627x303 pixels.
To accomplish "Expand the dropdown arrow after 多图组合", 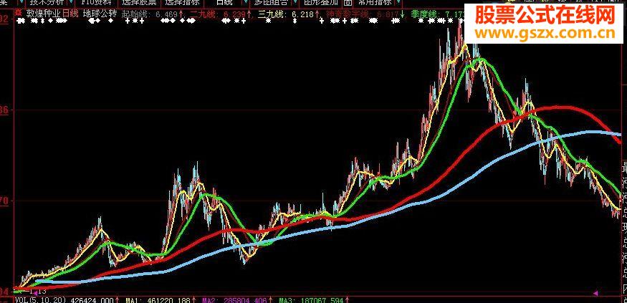I will coord(294,2).
